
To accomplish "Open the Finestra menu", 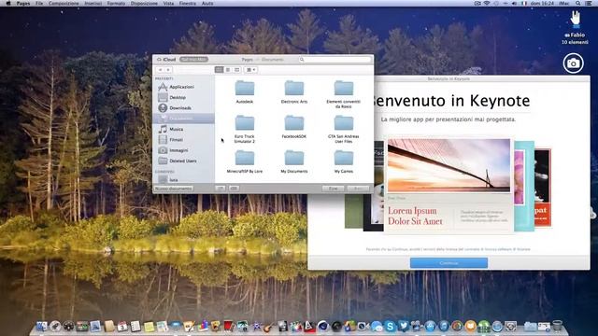I will pyautogui.click(x=188, y=3).
